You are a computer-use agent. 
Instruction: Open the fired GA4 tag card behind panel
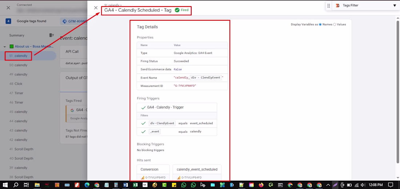76,114
